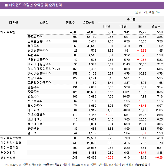Viewport: 166px width, 168px height.
Task: Click the 연초후 column header
Action: click(x=156, y=26)
